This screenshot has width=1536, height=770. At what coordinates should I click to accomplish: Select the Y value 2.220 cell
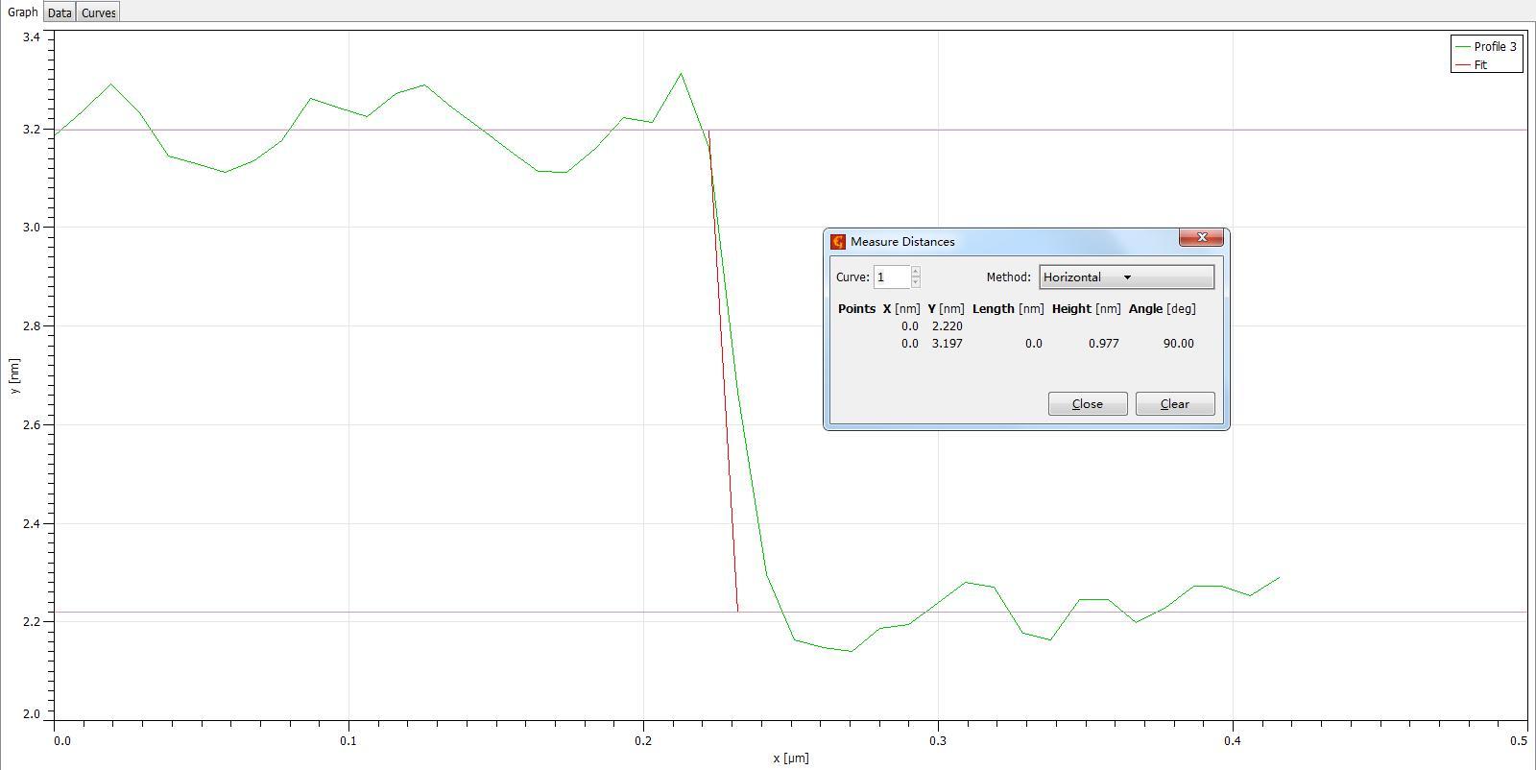[x=947, y=326]
